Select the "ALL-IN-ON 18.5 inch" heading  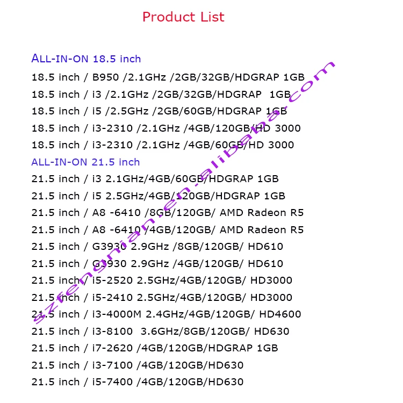click(86, 59)
